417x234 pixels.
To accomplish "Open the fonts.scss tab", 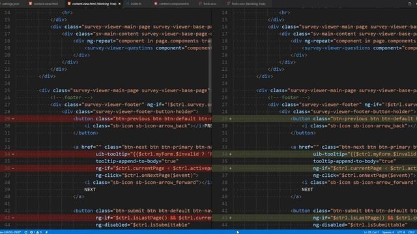I will click(210, 4).
